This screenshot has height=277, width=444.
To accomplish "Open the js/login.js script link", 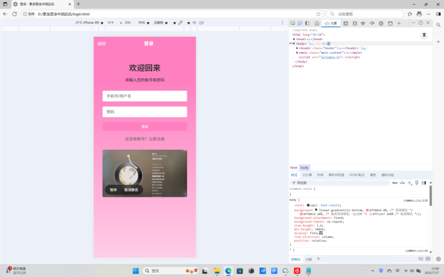I will point(330,57).
